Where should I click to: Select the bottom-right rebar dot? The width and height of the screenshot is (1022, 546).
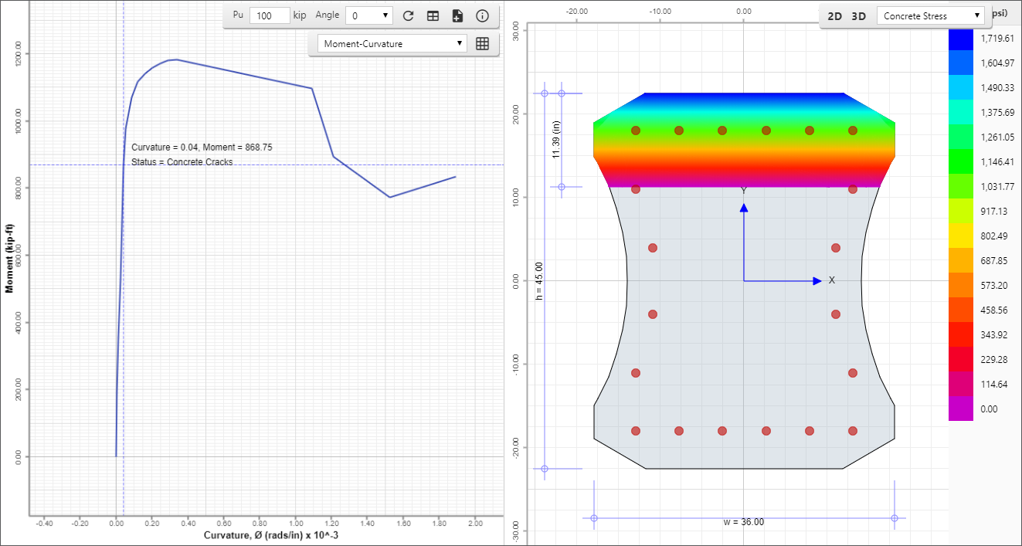pyautogui.click(x=853, y=431)
